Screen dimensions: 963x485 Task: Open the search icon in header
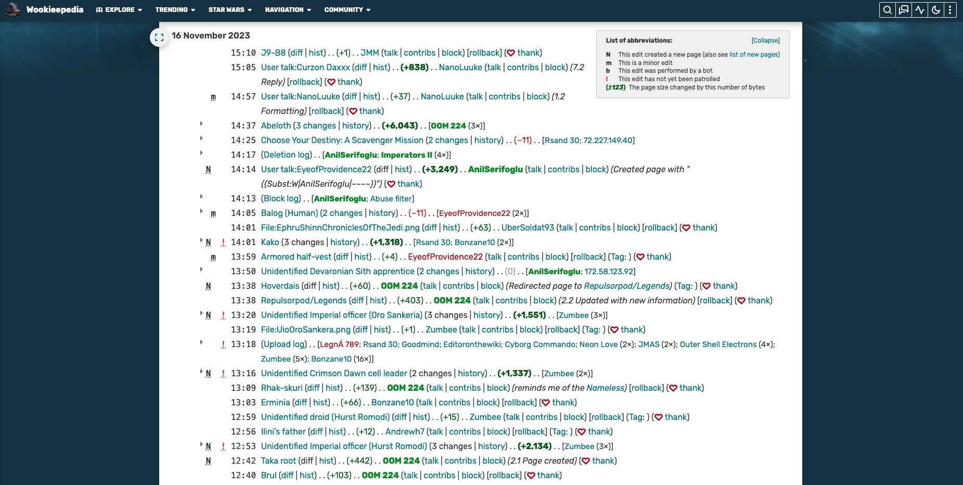tap(888, 10)
